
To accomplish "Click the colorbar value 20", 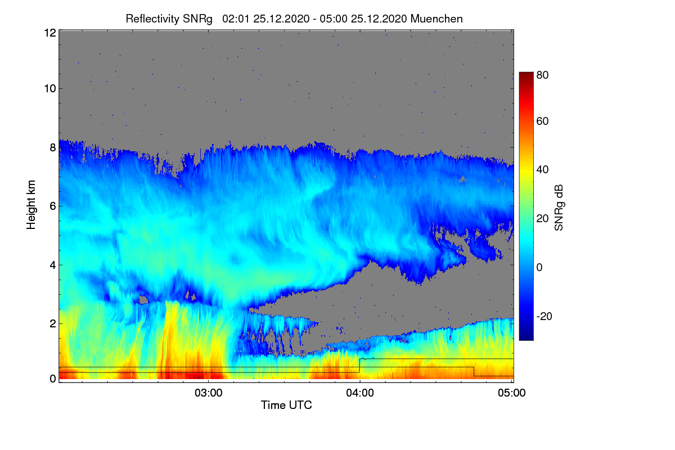I will click(x=543, y=218).
